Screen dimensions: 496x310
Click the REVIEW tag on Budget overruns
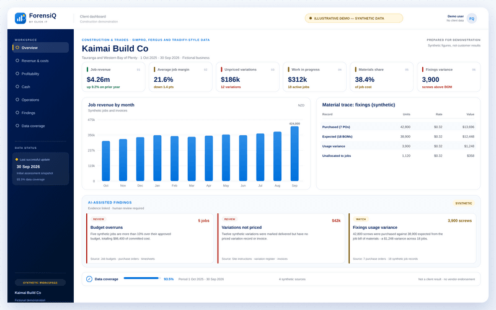coord(99,219)
